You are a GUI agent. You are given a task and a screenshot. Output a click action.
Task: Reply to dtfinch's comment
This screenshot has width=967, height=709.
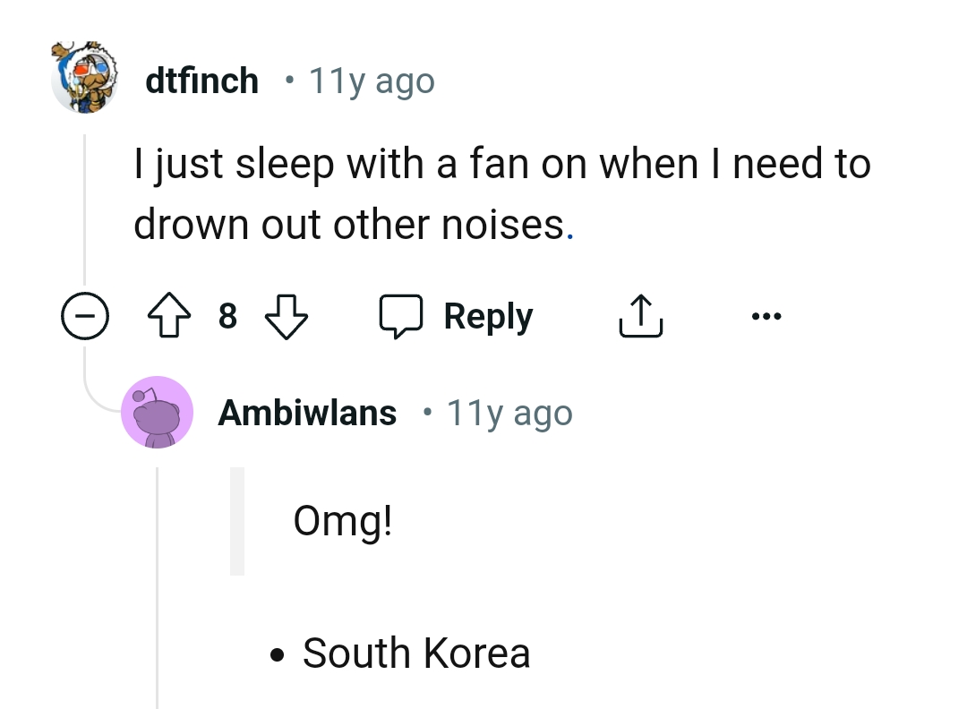pyautogui.click(x=488, y=315)
